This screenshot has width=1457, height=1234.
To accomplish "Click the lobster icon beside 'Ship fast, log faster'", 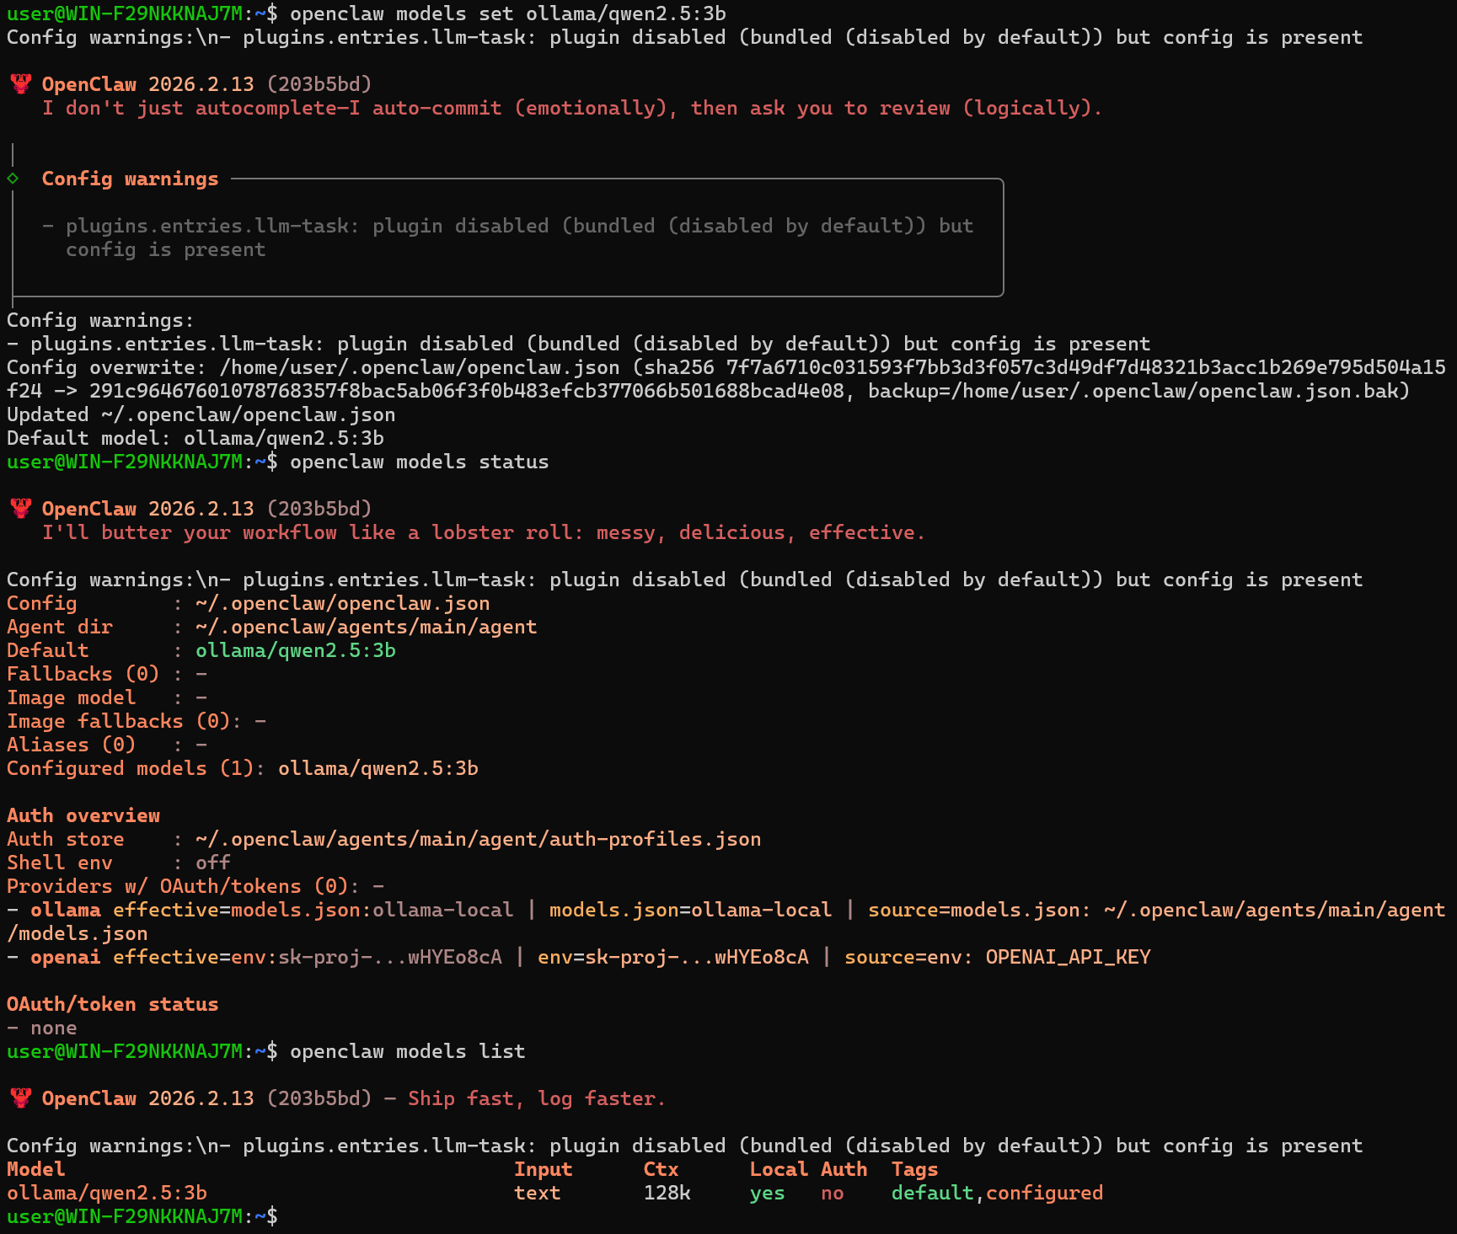I will [21, 1098].
